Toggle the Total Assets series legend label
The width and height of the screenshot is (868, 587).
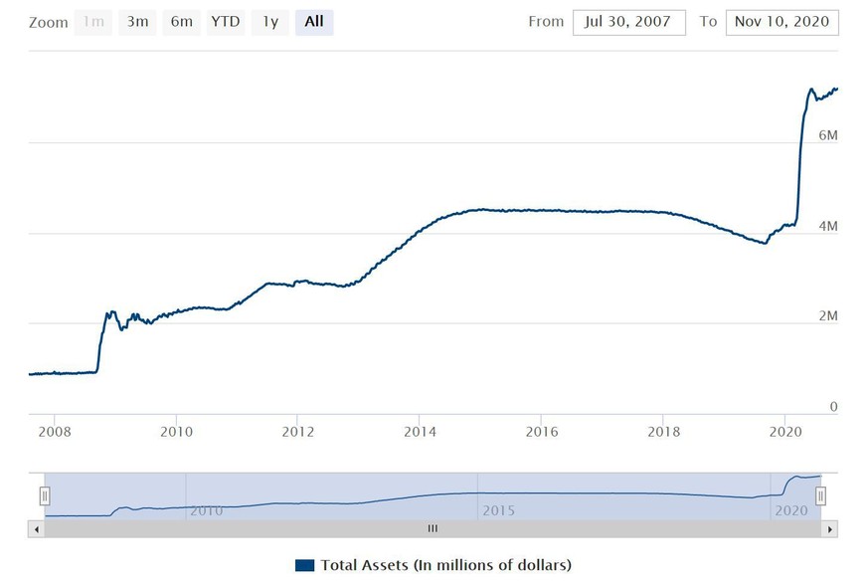coord(445,565)
